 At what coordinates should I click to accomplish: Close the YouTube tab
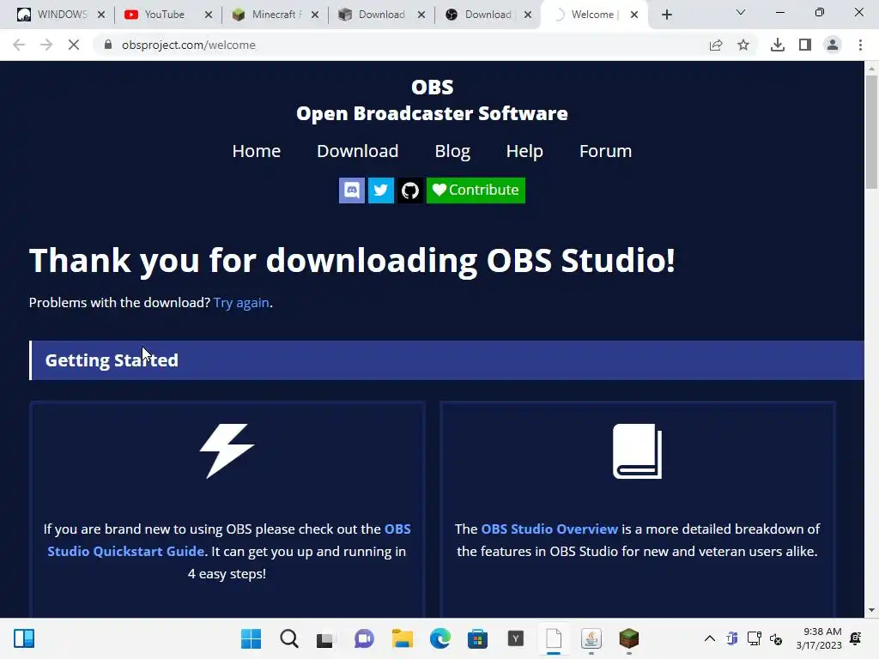(x=209, y=15)
